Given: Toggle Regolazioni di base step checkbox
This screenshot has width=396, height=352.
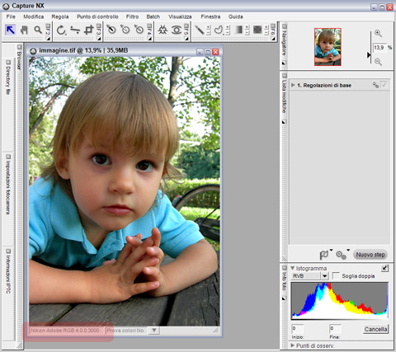Looking at the screenshot, I should (384, 85).
